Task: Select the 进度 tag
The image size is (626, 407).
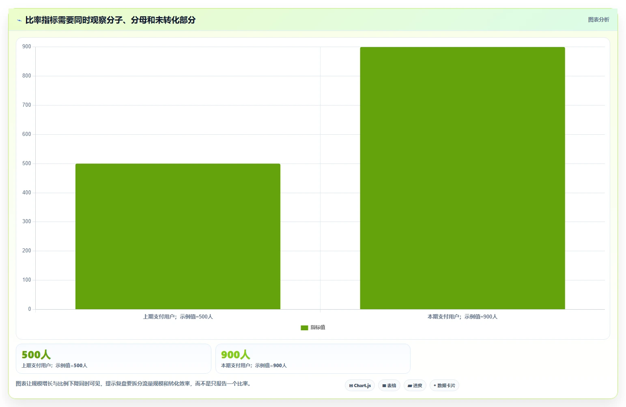Action: 415,385
